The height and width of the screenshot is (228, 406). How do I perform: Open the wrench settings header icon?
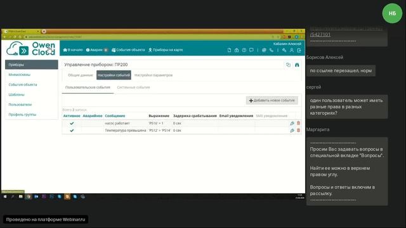[x=284, y=50]
